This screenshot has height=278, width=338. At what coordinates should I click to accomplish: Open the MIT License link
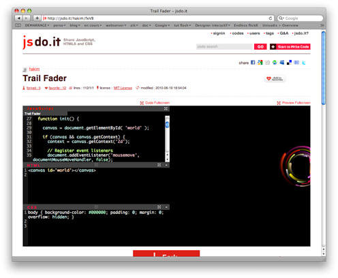123,88
